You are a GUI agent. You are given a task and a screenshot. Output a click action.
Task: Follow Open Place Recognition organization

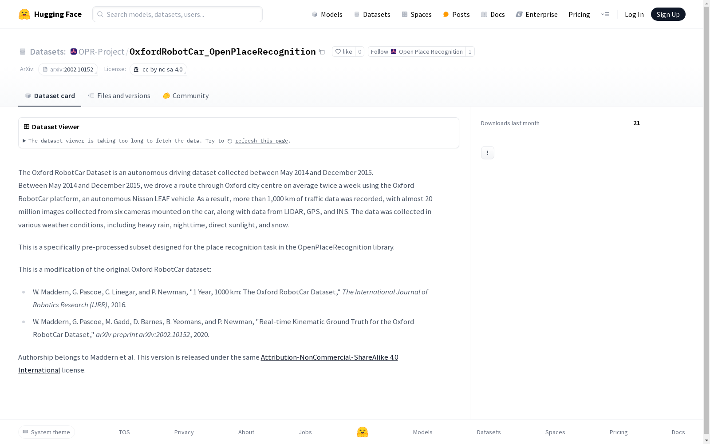click(417, 52)
